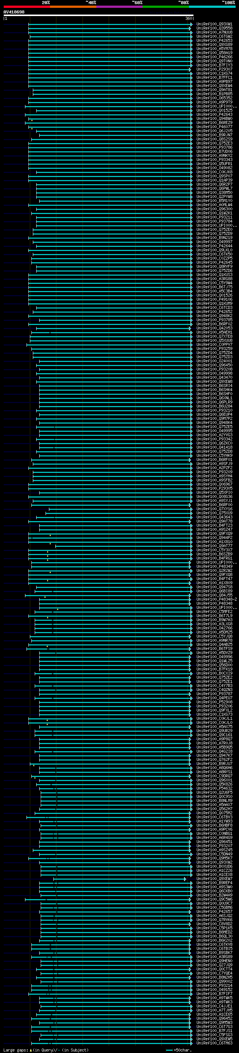Open the UniRef100_A5YM78 entry

(214, 49)
